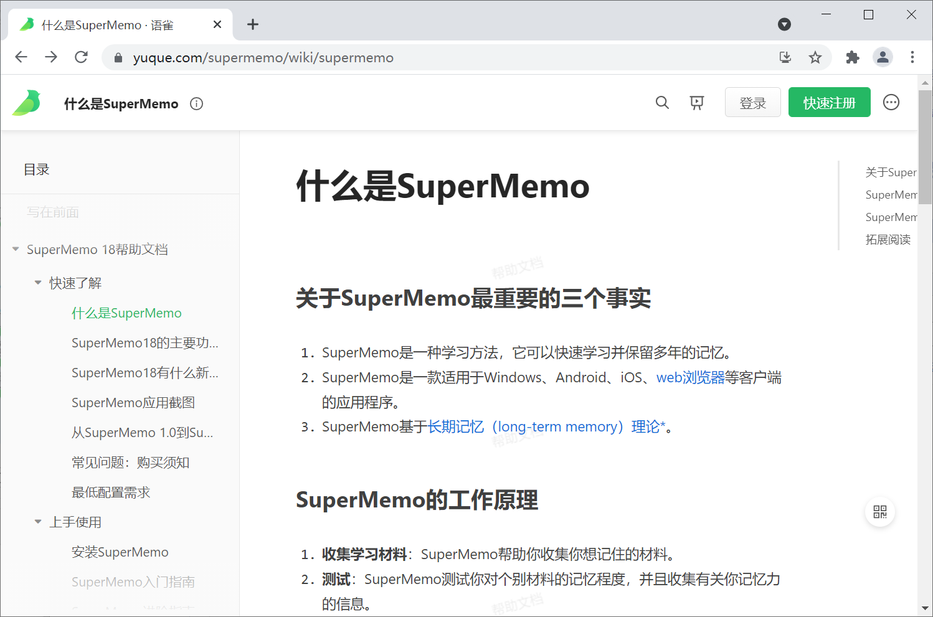The image size is (933, 617).
Task: Open 从SuperMemo 1.0到Su... sidebar entry
Action: pyautogui.click(x=143, y=433)
